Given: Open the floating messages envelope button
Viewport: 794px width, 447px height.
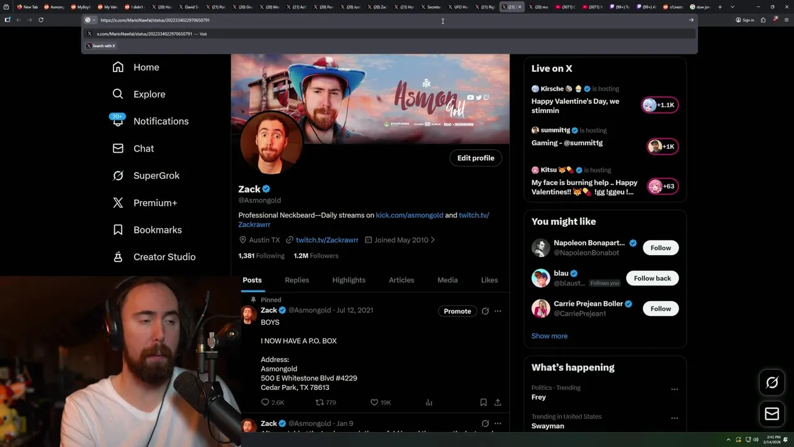Looking at the screenshot, I should [772, 414].
